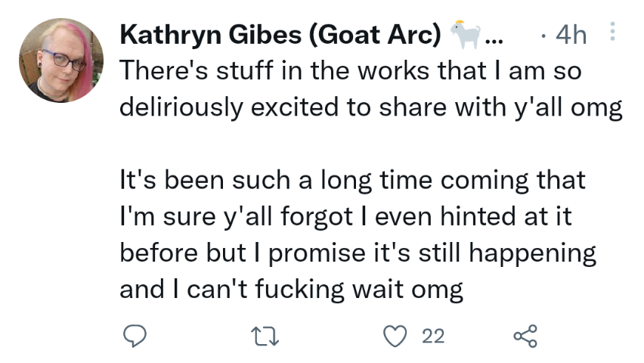Open the vertical three-dot more options menu
The image size is (644, 363).
612,32
